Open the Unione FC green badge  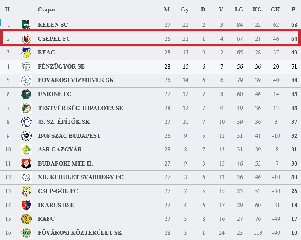coord(26,94)
